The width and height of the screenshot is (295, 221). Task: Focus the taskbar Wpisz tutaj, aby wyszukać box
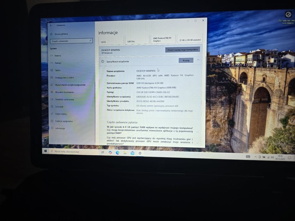coord(74,152)
